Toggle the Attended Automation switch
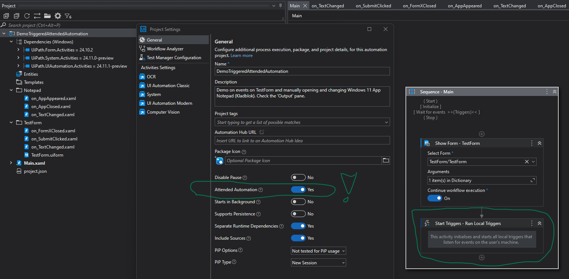569x279 pixels. pyautogui.click(x=298, y=190)
